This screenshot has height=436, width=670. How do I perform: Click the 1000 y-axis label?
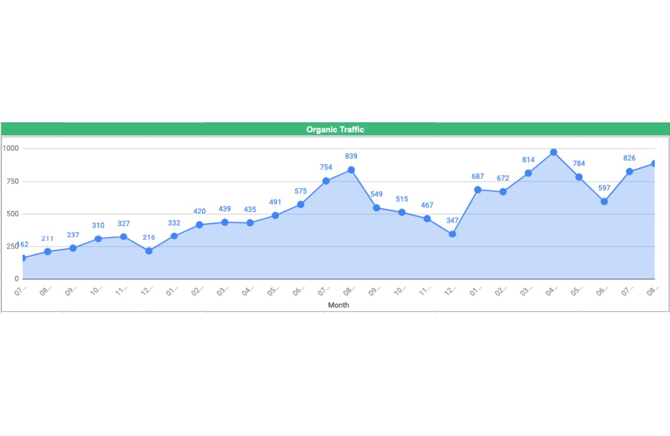(10, 149)
